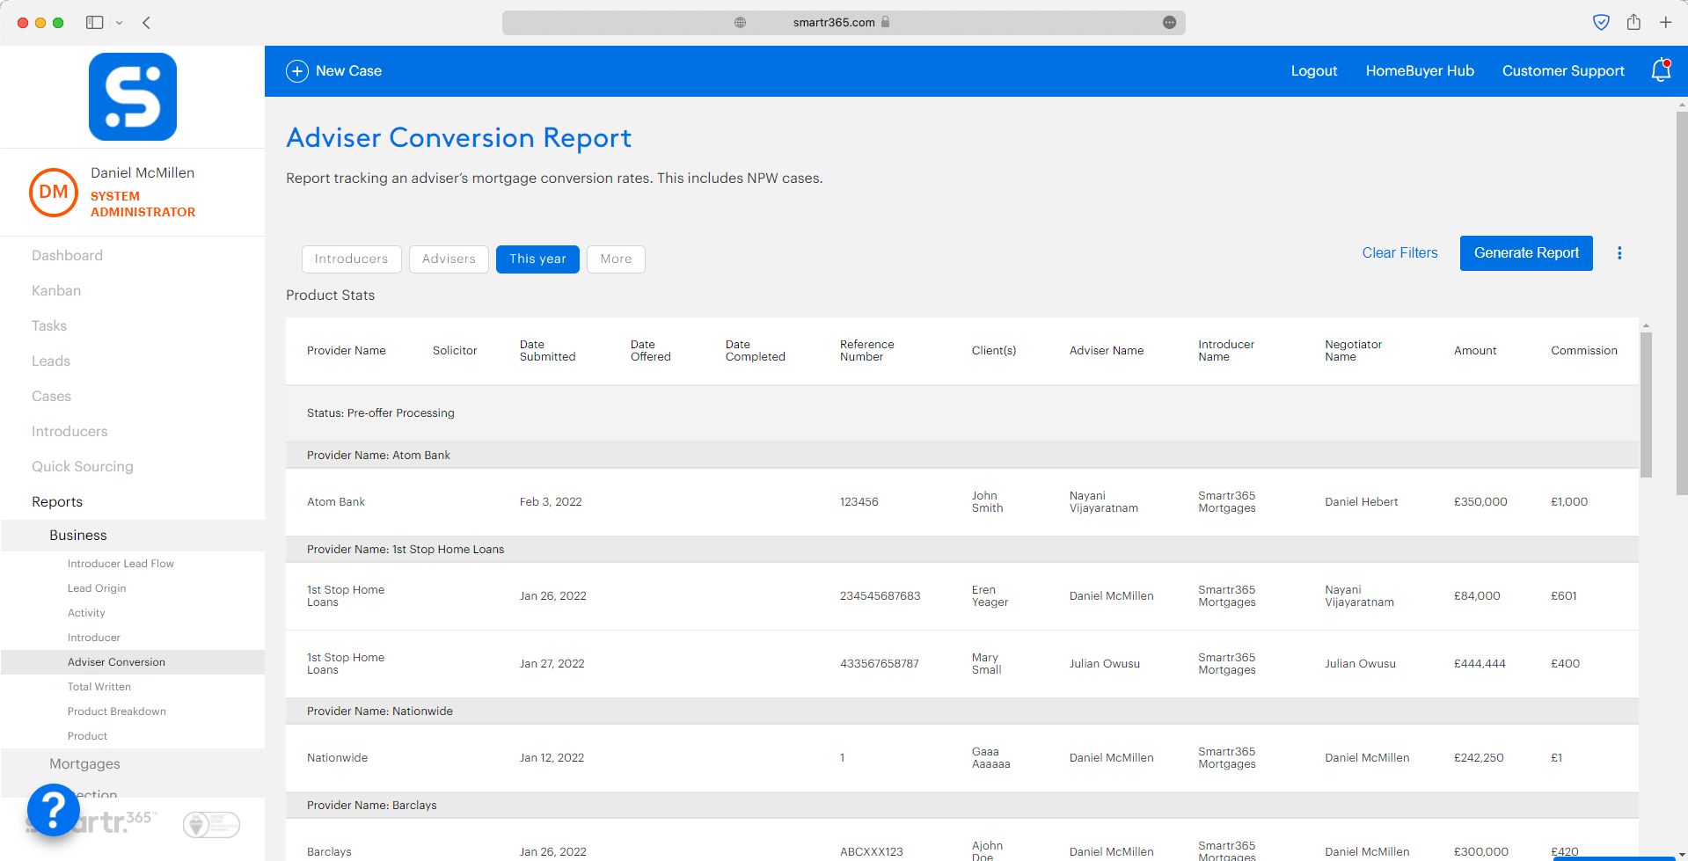Collapse the Business reports group

tap(133, 536)
